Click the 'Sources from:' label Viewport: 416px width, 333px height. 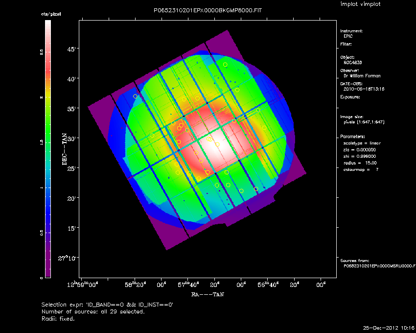[x=355, y=261]
